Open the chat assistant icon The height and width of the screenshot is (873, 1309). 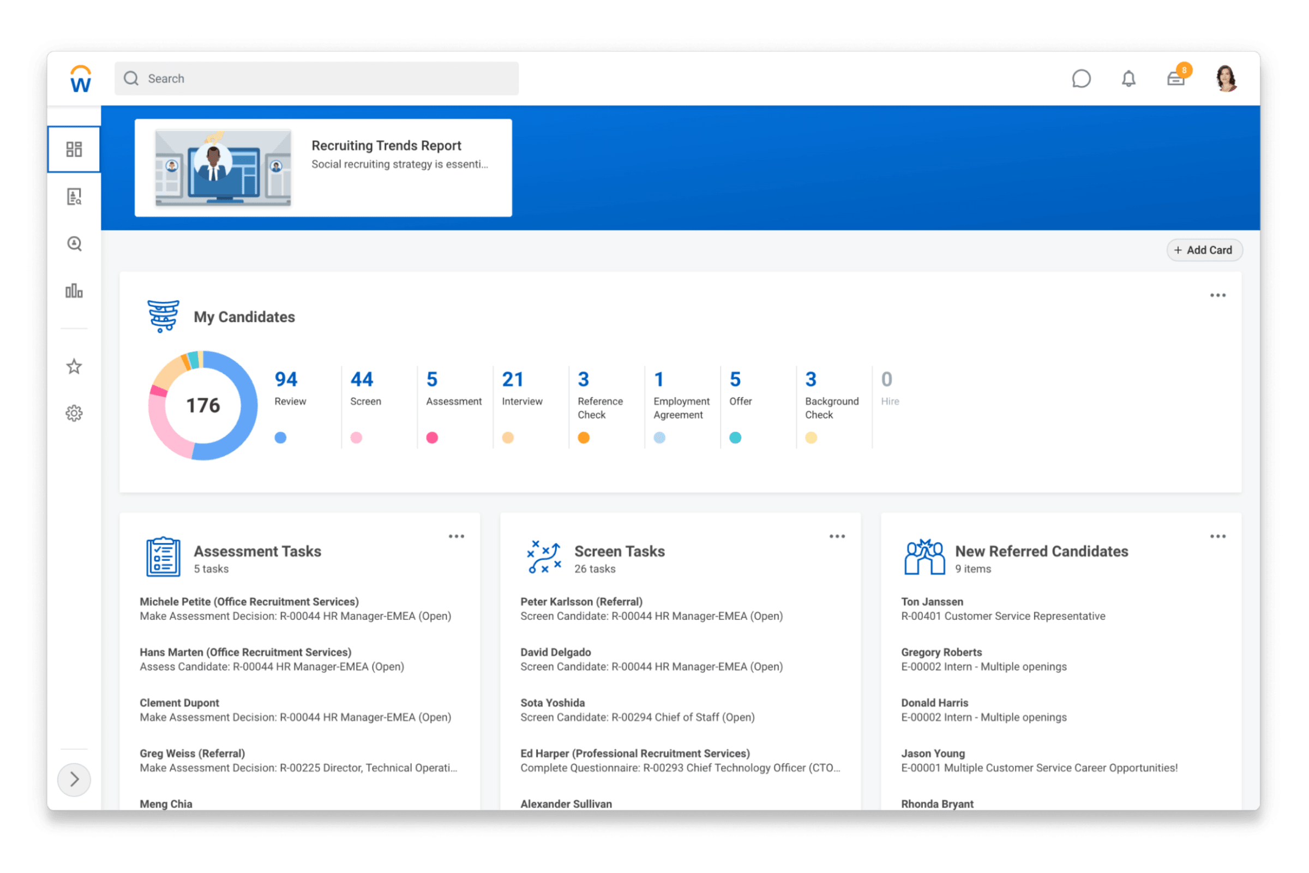tap(1081, 79)
